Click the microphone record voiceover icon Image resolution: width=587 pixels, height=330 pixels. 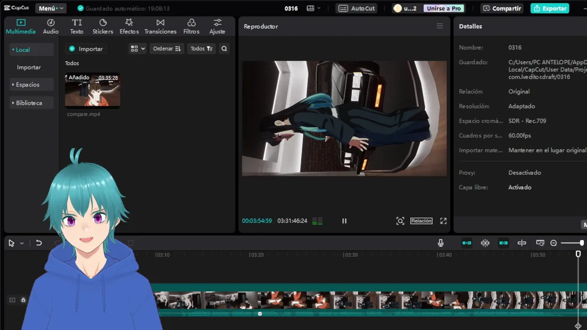441,243
